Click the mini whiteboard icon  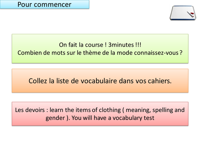point(183,13)
